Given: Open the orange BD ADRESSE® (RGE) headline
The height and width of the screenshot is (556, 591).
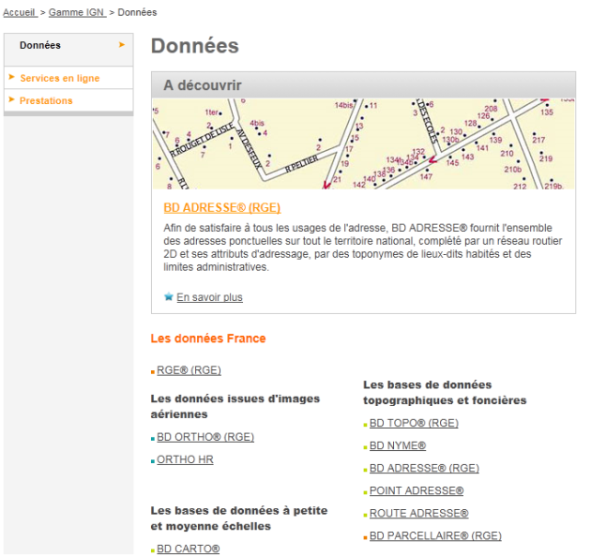Looking at the screenshot, I should tap(222, 207).
